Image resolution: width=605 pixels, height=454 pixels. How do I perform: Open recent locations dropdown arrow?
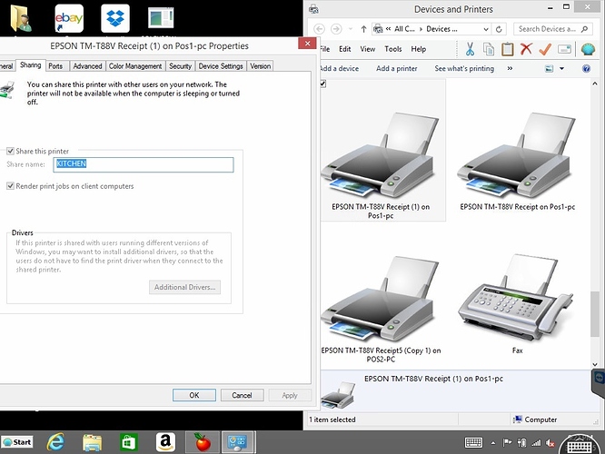tap(351, 29)
